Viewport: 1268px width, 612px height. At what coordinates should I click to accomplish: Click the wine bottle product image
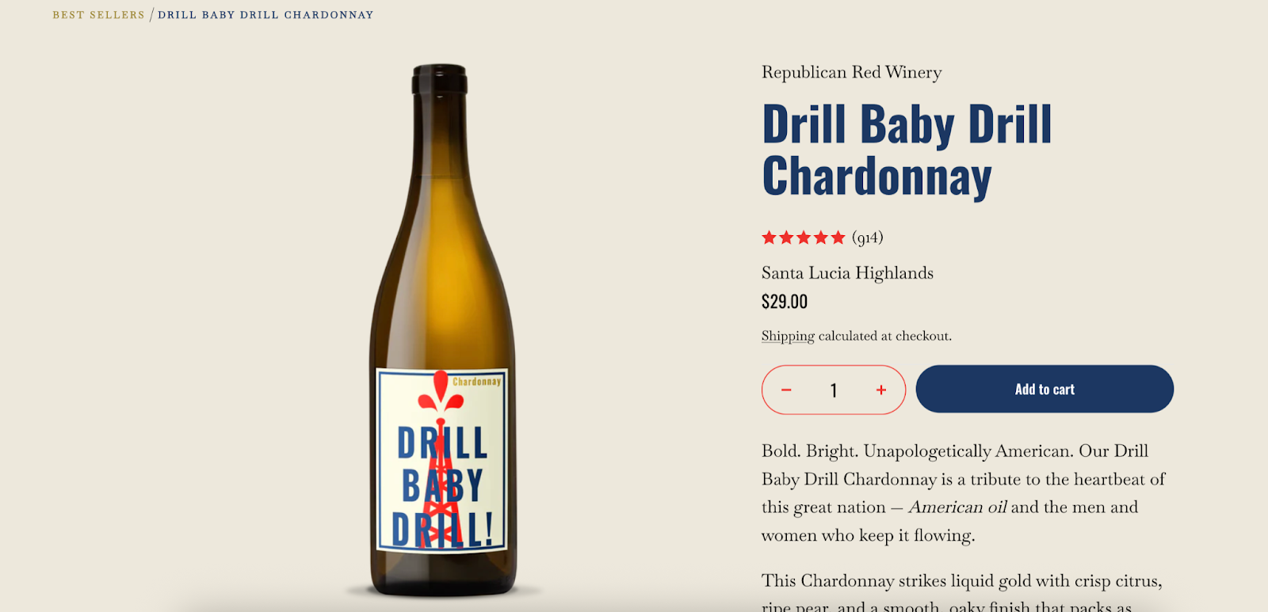442,330
